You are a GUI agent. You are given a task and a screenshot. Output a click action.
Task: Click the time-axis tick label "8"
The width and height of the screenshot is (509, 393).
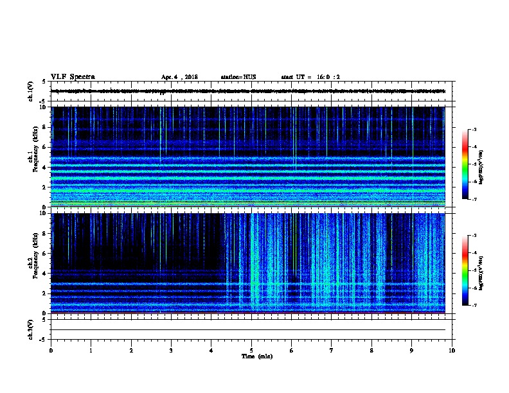point(371,351)
